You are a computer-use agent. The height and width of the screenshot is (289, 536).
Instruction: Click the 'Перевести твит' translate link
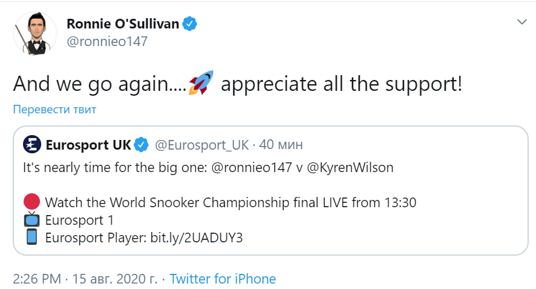point(55,110)
